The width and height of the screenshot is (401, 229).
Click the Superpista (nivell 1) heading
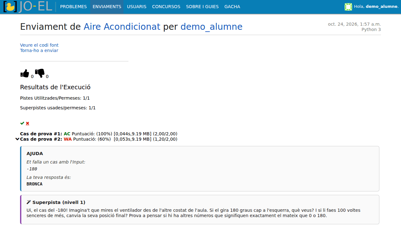tap(59, 202)
